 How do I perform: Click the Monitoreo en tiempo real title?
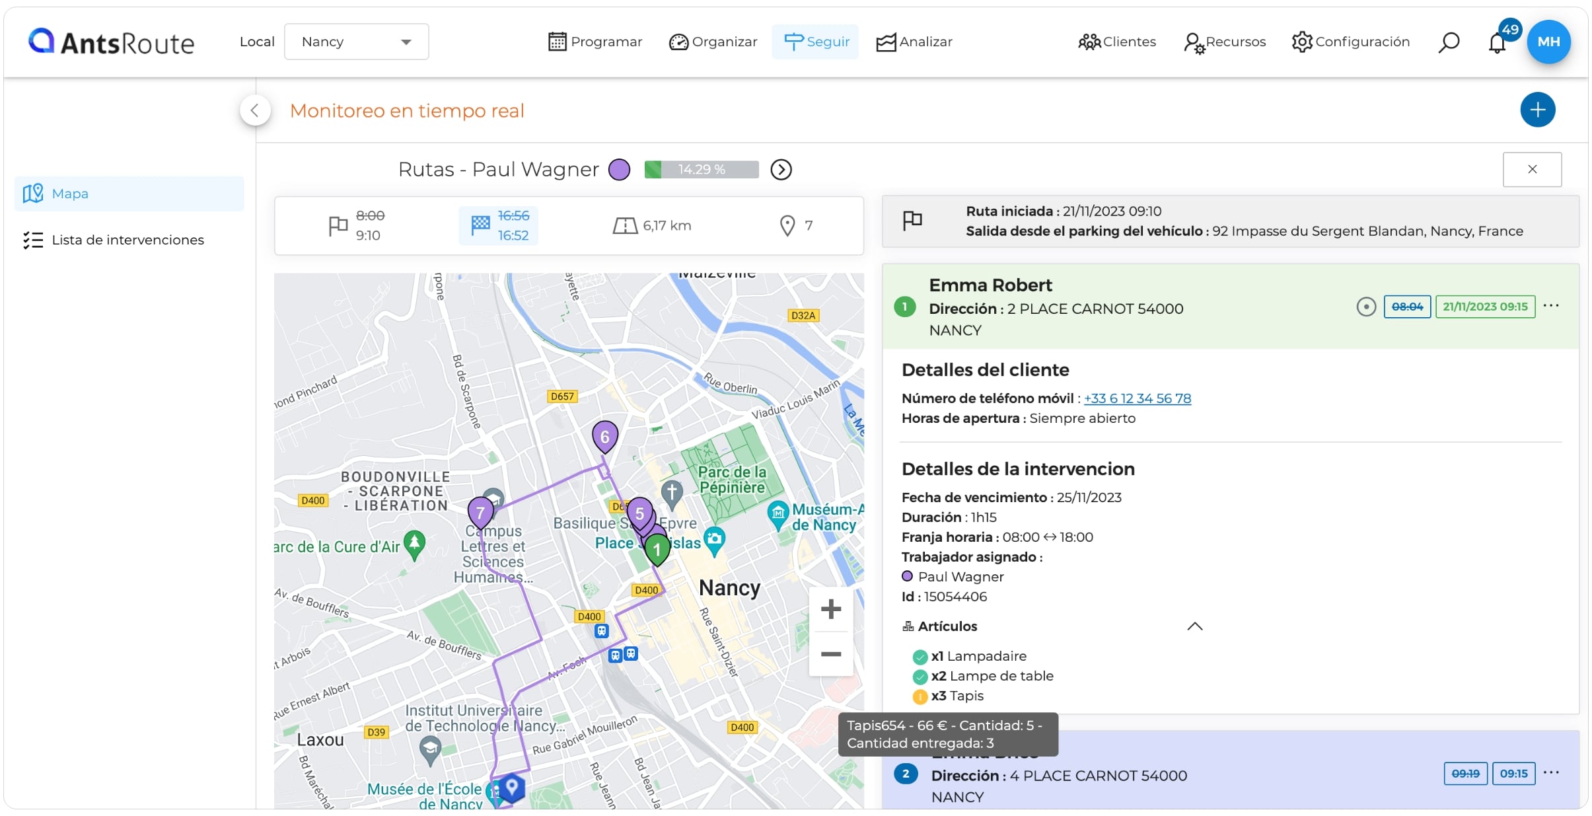(407, 110)
